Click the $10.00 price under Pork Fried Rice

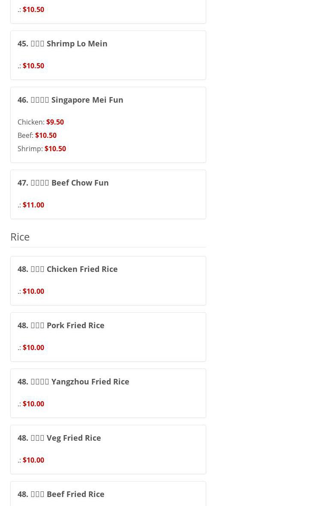(33, 347)
